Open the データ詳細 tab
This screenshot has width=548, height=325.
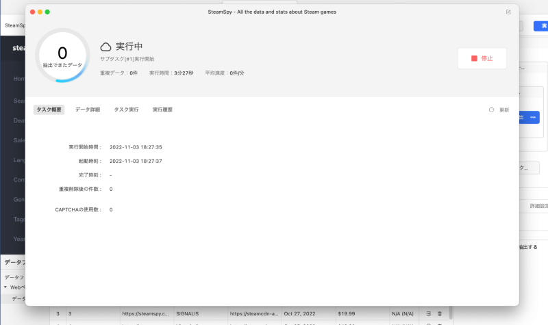[x=88, y=109]
